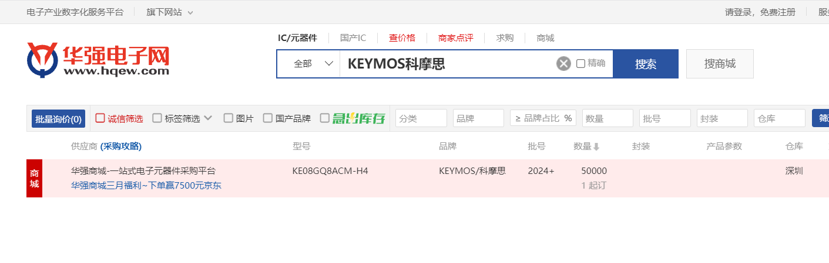Focus the 分类 filter field
Screen dimensions: 829x263
point(421,118)
